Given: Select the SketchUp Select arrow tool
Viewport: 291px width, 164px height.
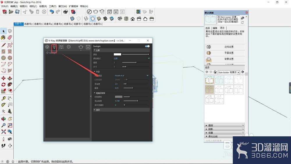Looking at the screenshot, I should coord(3,31).
